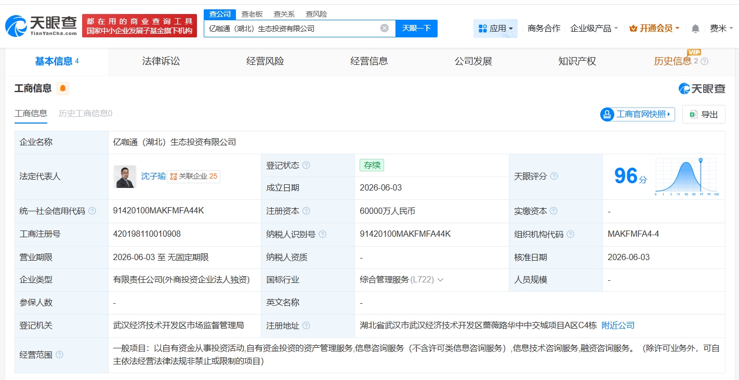Click help icon next to 登记状态
Screen dimensions: 739x380
pos(306,165)
